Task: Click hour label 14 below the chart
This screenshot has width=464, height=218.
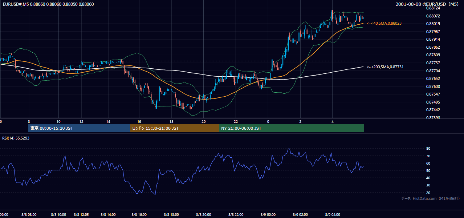Action: tap(108, 121)
